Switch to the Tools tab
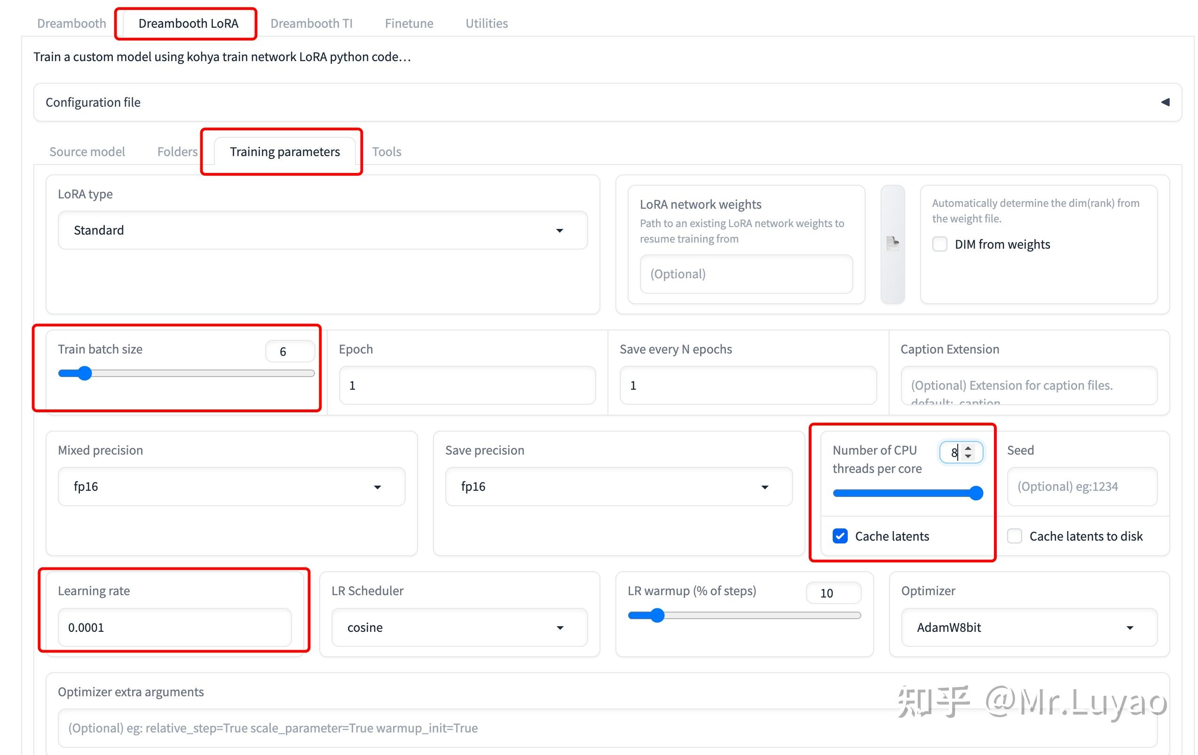The height and width of the screenshot is (755, 1198). pos(386,151)
